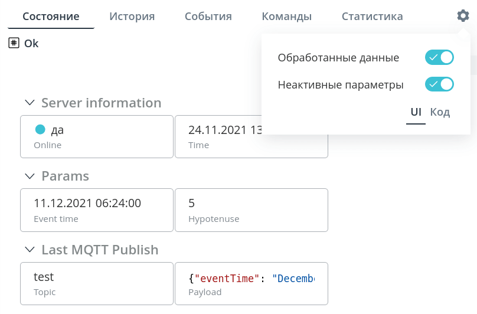Toggle the Обработанные данные switch
The width and height of the screenshot is (477, 314).
point(439,57)
